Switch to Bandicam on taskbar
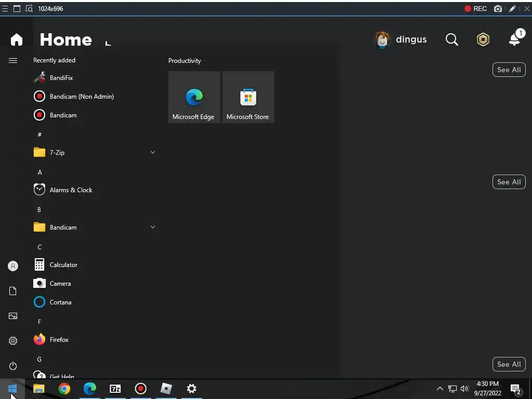The height and width of the screenshot is (399, 532). [x=140, y=389]
